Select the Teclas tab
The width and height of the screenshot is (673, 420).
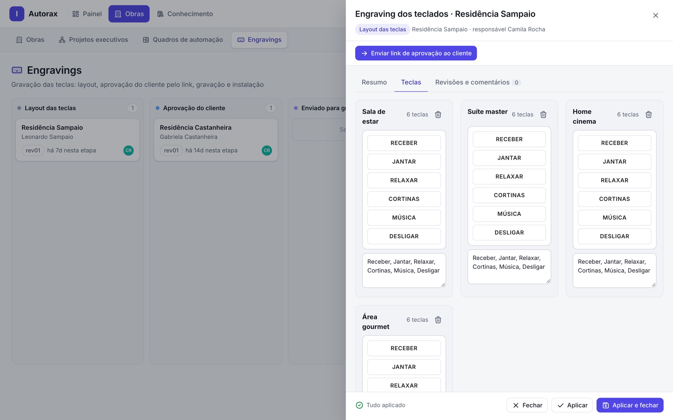tap(411, 82)
